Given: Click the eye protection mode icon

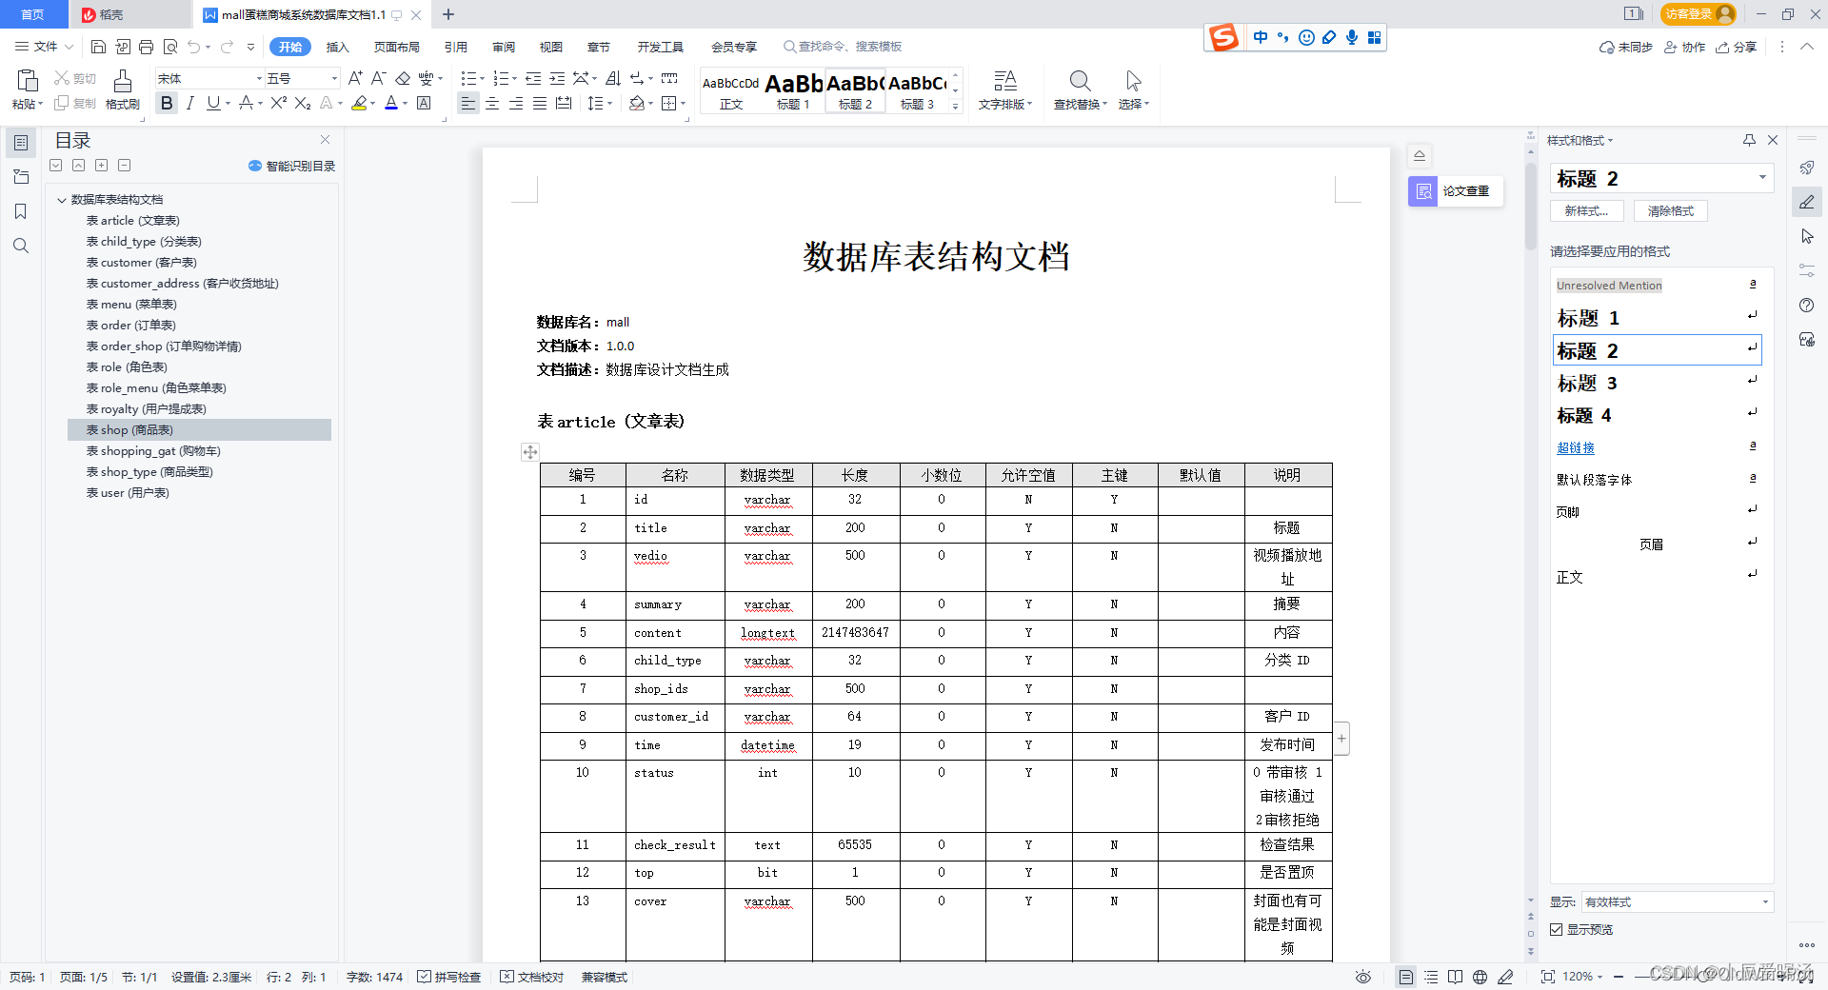Looking at the screenshot, I should pos(1363,977).
